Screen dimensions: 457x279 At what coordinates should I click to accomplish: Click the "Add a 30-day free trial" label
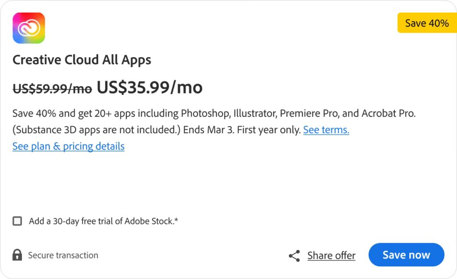tap(104, 221)
